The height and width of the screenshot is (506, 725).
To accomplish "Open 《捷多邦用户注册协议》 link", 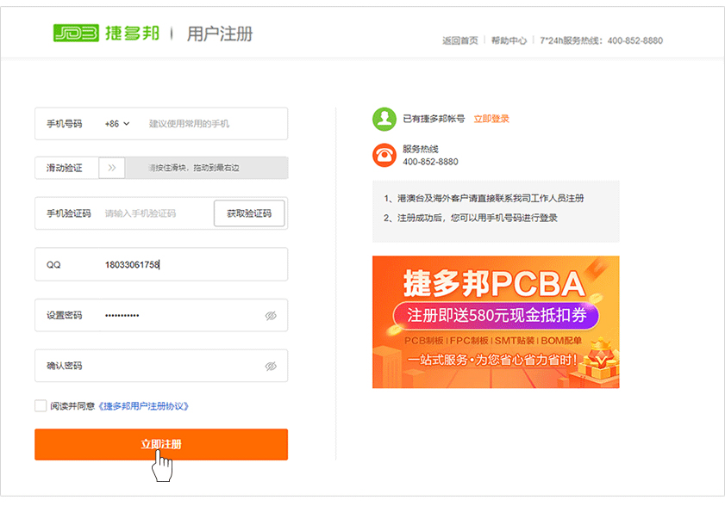I will 143,406.
